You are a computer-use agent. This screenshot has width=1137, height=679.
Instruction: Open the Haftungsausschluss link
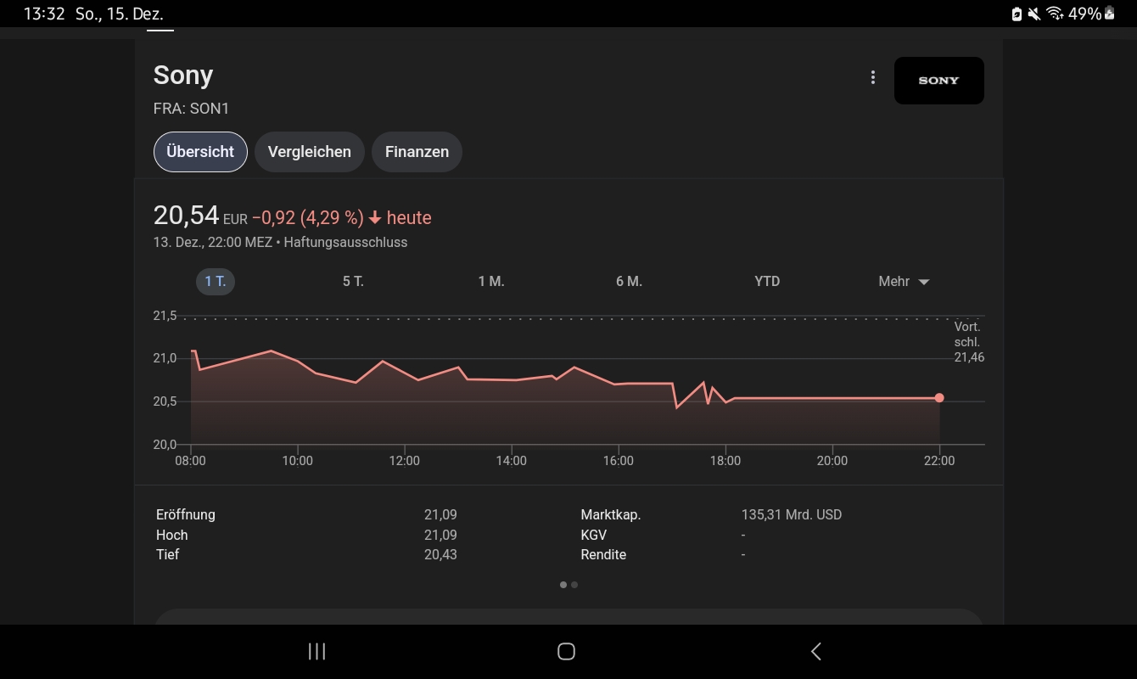345,242
